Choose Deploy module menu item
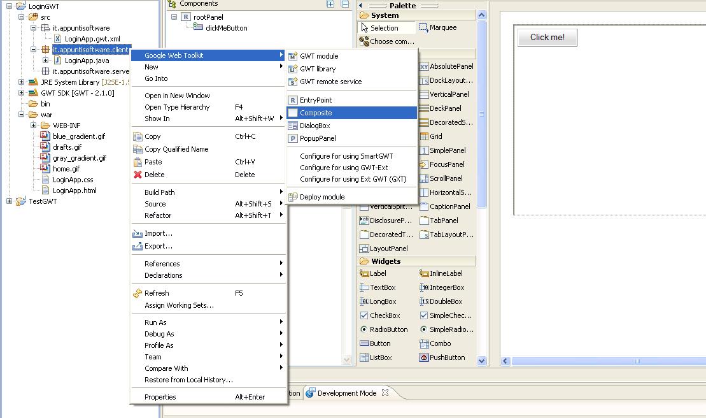The width and height of the screenshot is (706, 418). tap(351, 197)
